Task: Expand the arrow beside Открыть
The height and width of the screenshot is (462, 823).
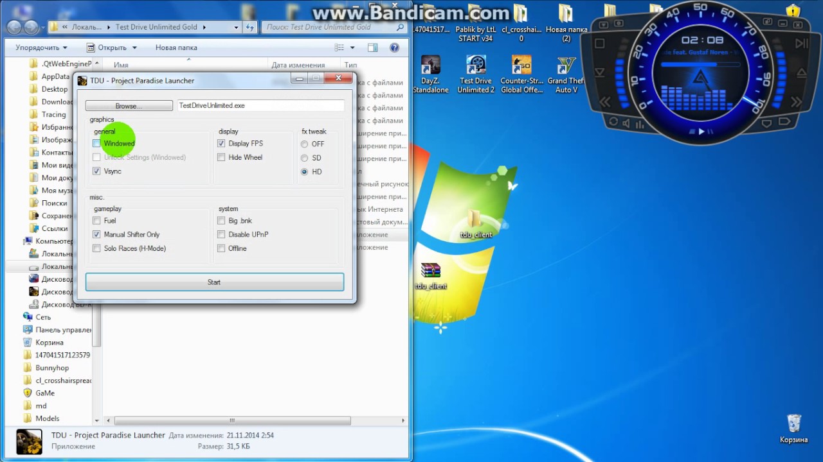Action: pyautogui.click(x=134, y=47)
